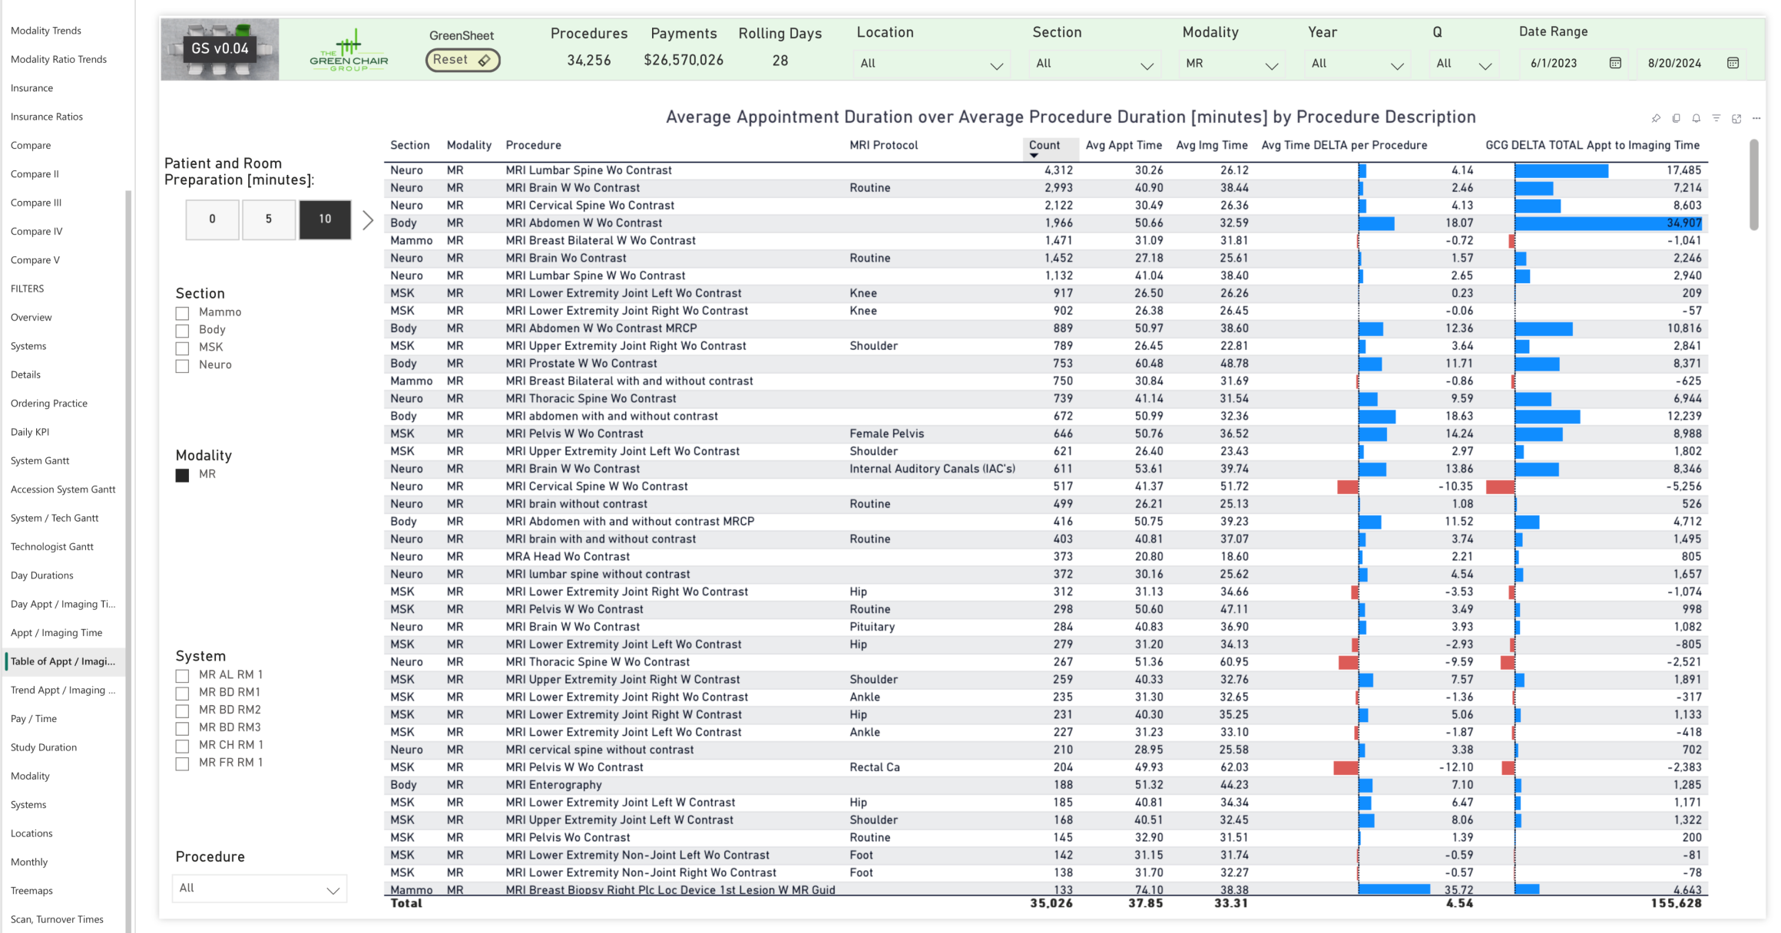
Task: Open end date calendar picker icon
Action: [x=1733, y=63]
